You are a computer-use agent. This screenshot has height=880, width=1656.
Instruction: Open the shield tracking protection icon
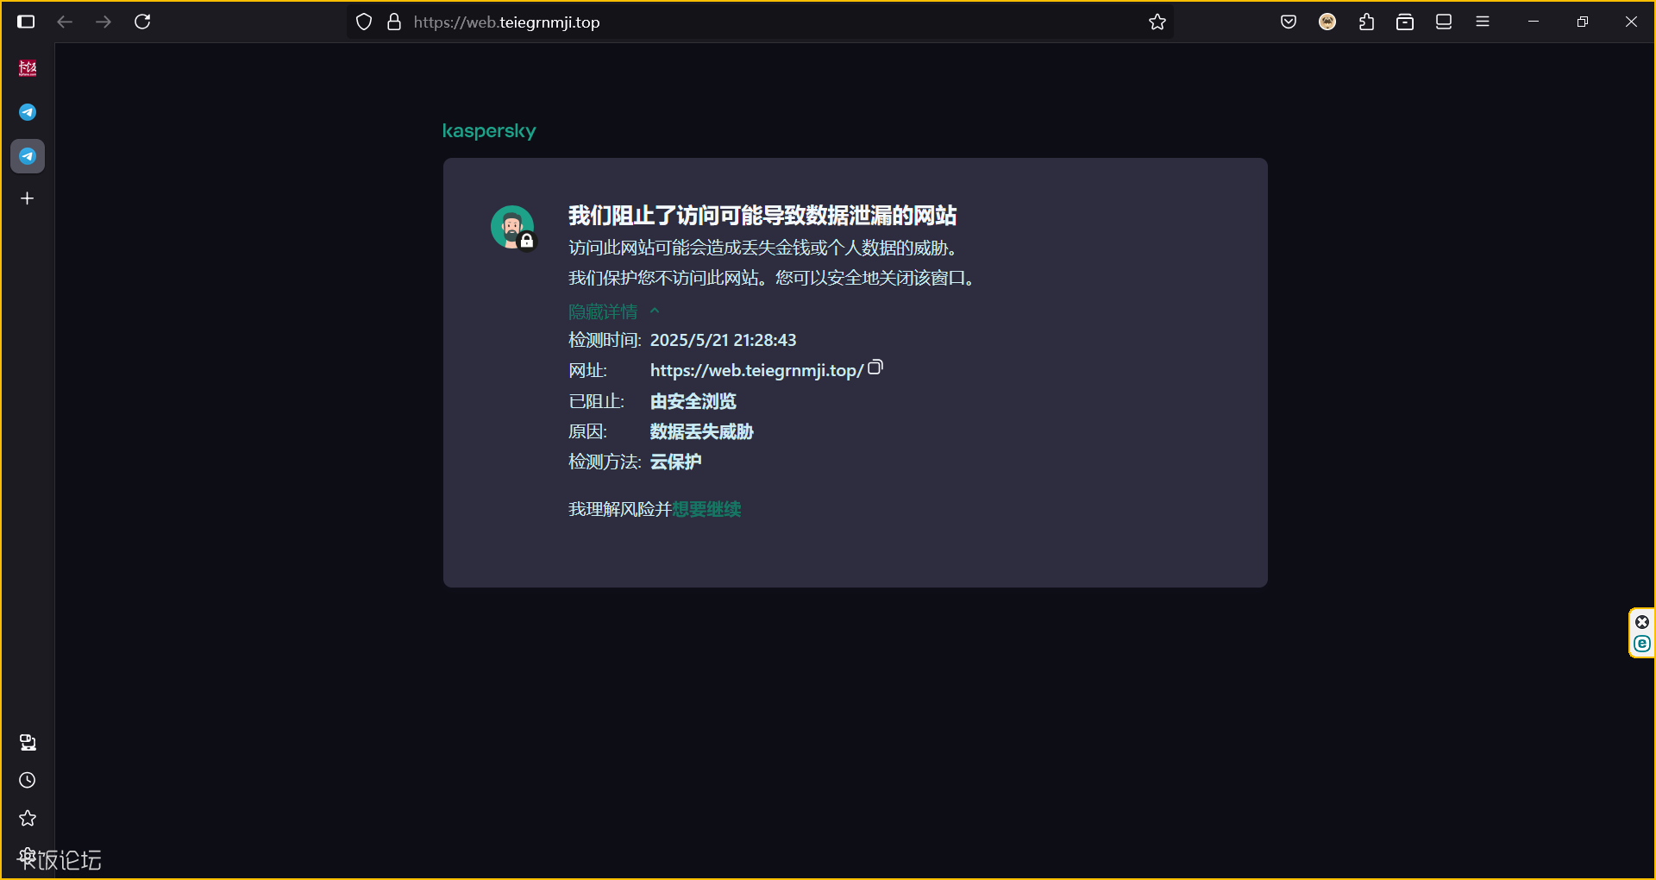point(364,22)
